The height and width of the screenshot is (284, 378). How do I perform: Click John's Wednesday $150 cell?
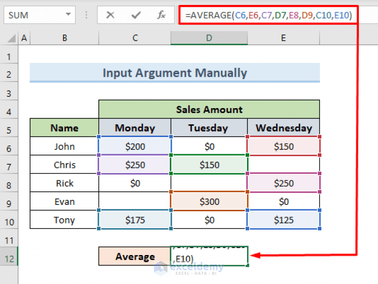coord(283,146)
